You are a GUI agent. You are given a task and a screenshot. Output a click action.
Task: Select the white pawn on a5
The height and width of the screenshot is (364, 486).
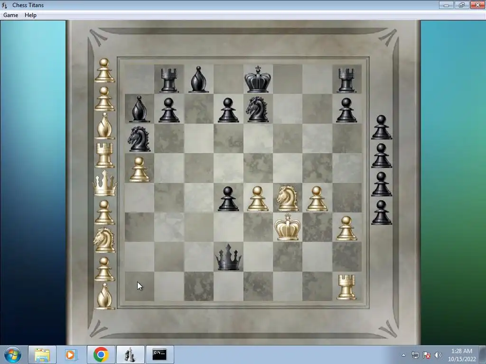click(139, 169)
